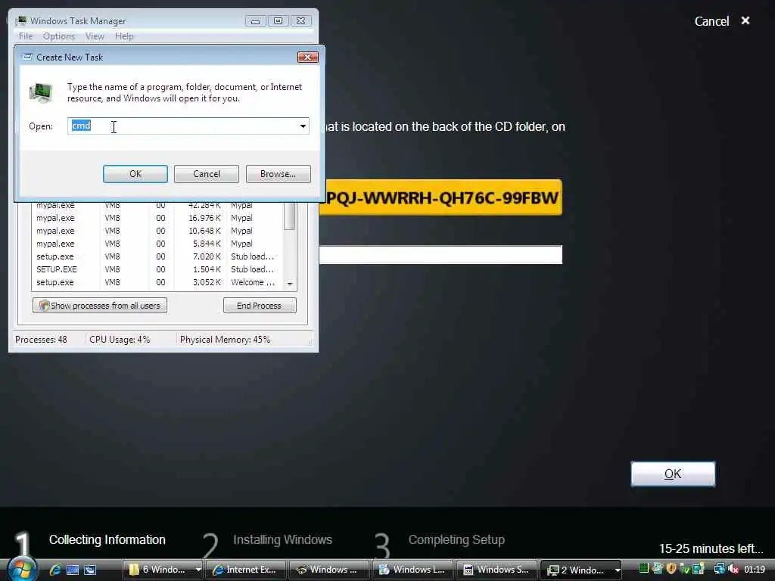Select the setup.exe row with 7.020 K
775x581 pixels.
click(x=157, y=256)
